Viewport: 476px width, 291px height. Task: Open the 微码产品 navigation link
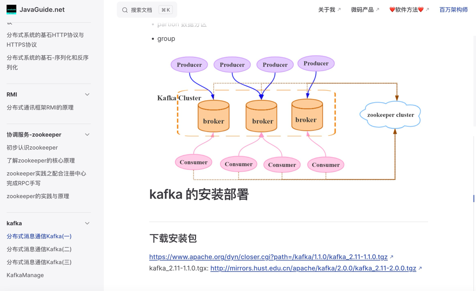tap(365, 10)
